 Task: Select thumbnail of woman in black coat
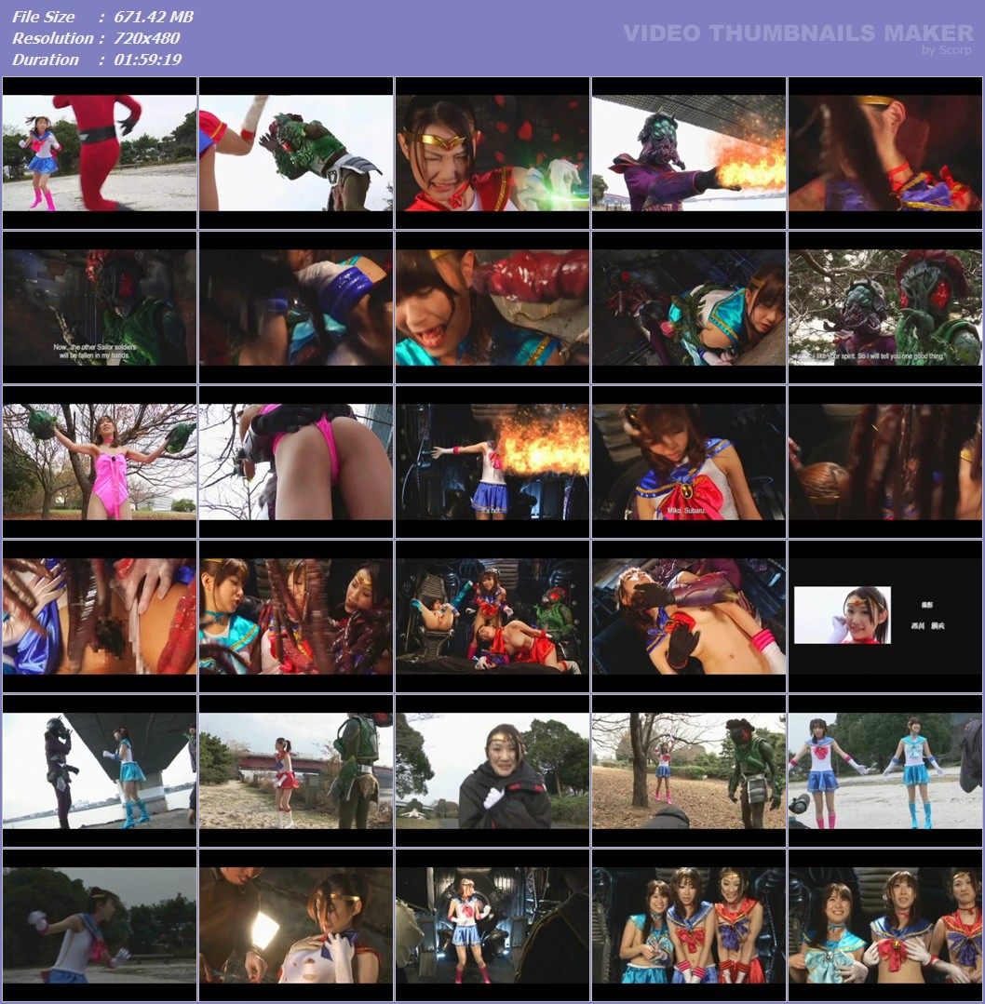[x=492, y=771]
